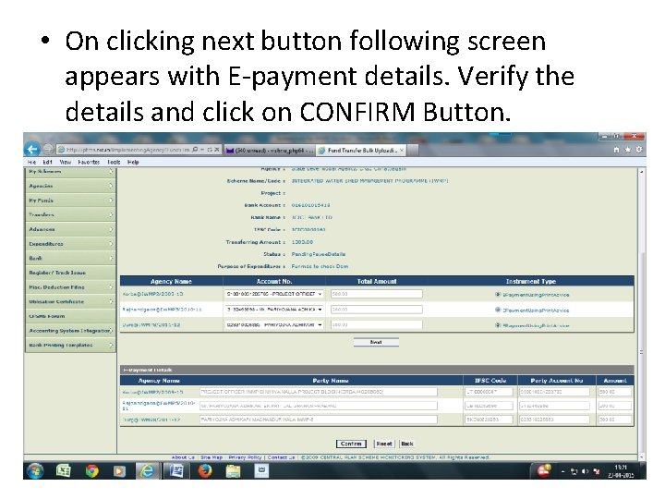Expand the Transfers sidebar menu
The height and width of the screenshot is (499, 665).
coord(70,214)
